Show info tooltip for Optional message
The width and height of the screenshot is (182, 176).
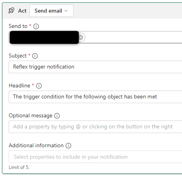point(57,116)
